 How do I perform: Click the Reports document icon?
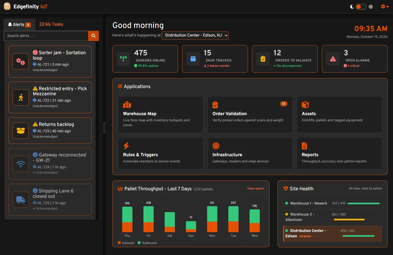click(x=304, y=146)
